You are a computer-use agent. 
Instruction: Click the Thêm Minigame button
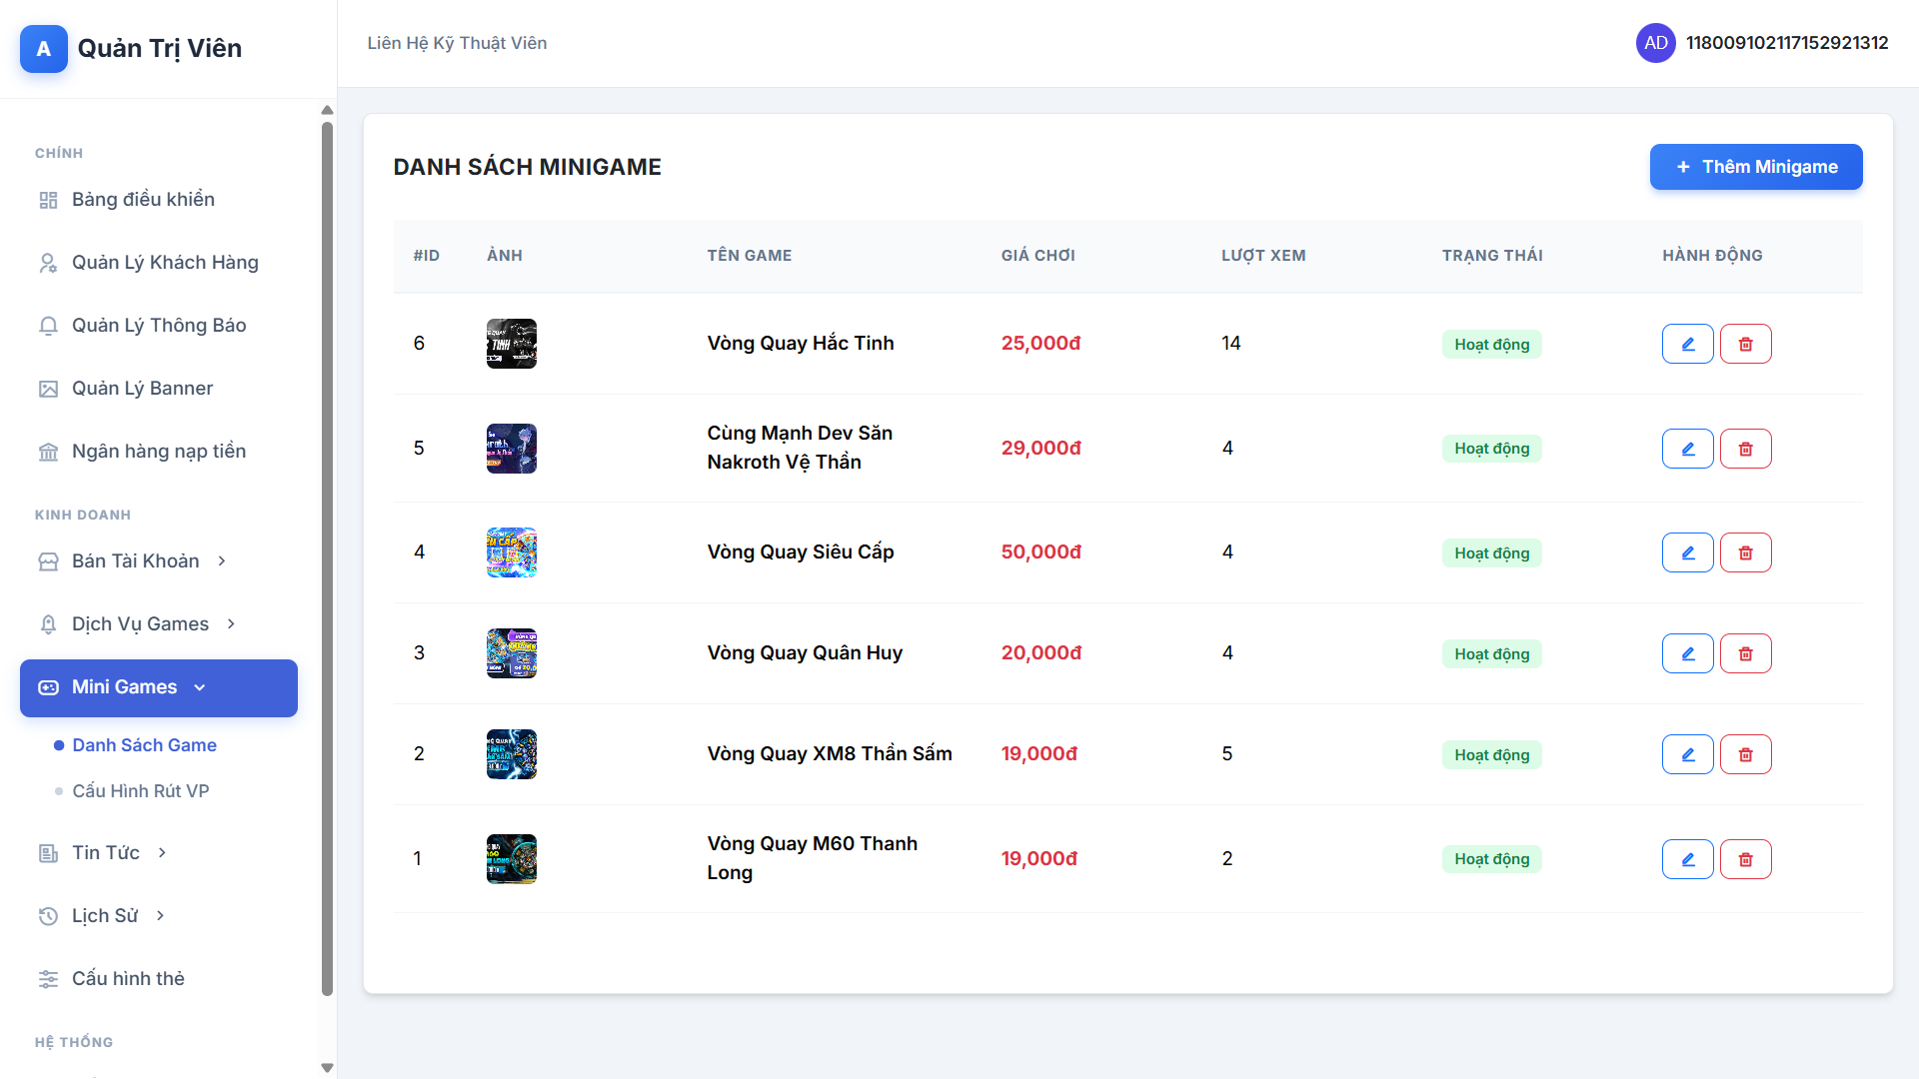(1755, 167)
